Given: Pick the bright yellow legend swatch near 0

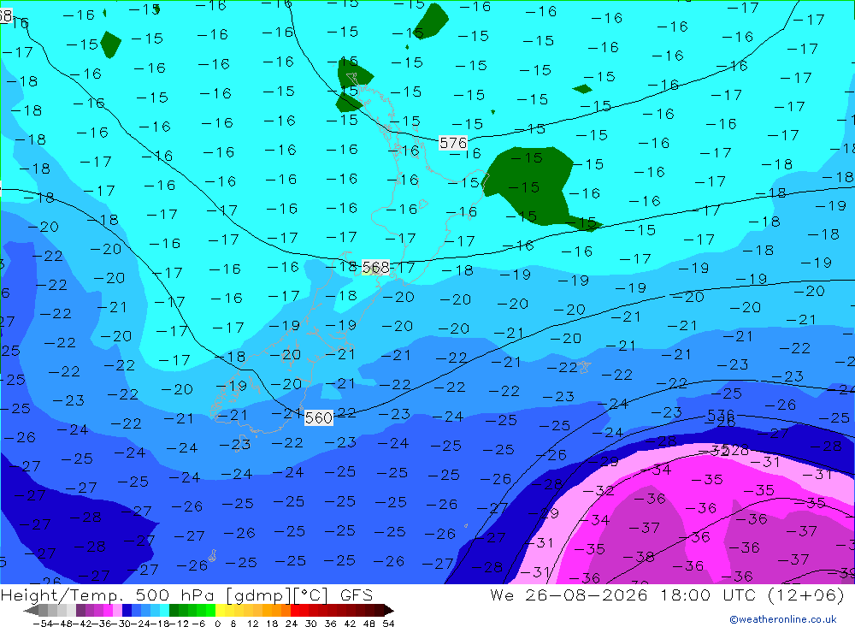Looking at the screenshot, I should (221, 610).
